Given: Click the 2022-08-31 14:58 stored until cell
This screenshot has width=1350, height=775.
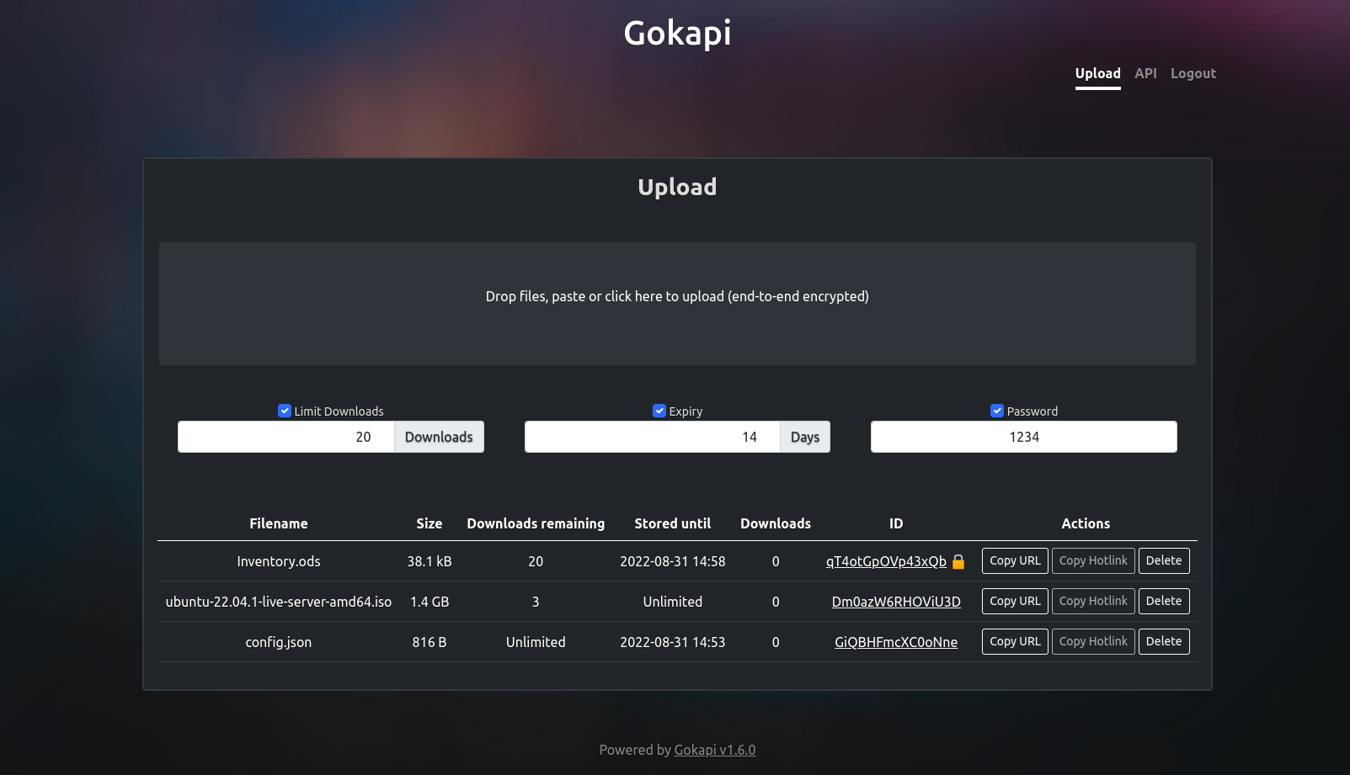Looking at the screenshot, I should pyautogui.click(x=673, y=561).
